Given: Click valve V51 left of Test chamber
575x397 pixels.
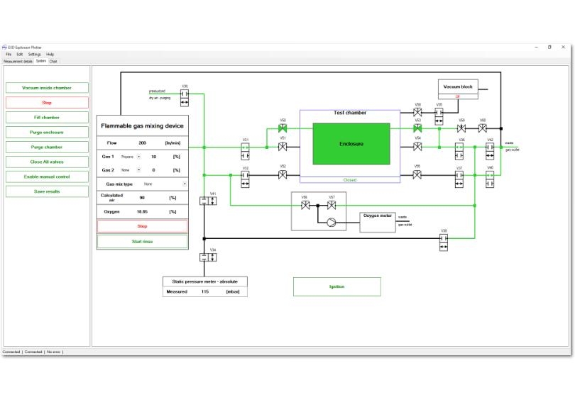Looking at the screenshot, I should click(283, 147).
